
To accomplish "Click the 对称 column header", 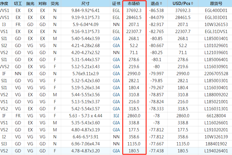I will [42, 4].
